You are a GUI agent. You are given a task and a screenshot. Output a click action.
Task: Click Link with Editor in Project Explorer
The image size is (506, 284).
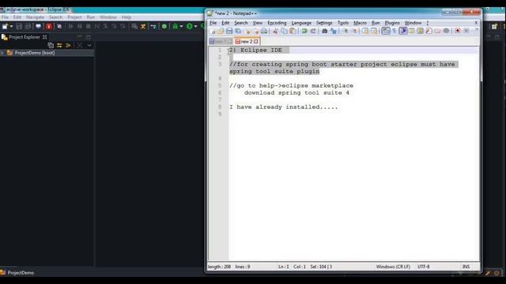(x=59, y=46)
